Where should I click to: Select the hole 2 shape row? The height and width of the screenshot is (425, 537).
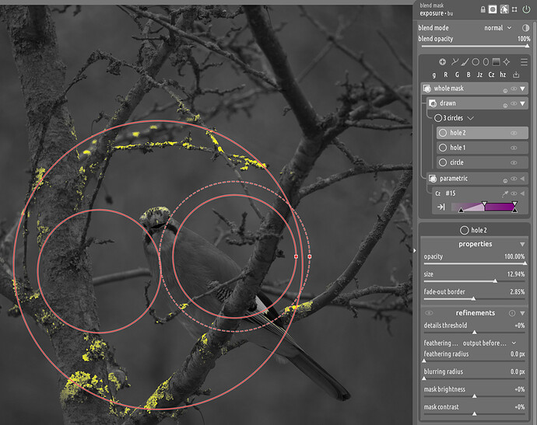tap(483, 133)
